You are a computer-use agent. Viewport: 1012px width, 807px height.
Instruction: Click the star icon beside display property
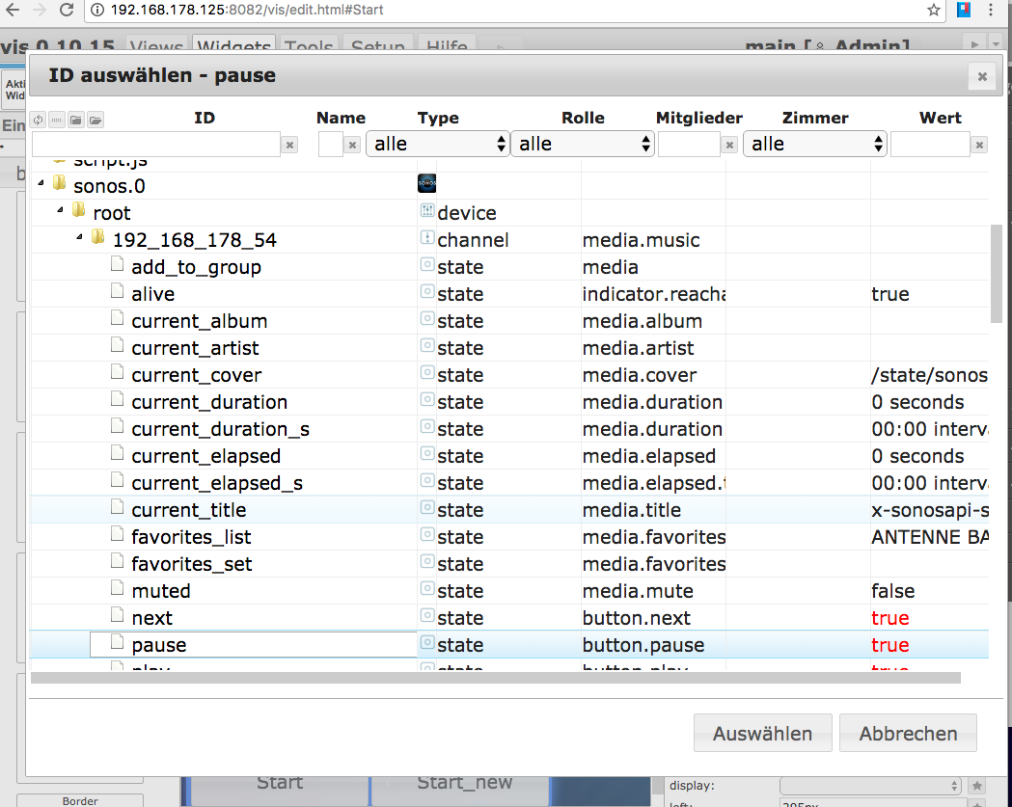point(977,786)
